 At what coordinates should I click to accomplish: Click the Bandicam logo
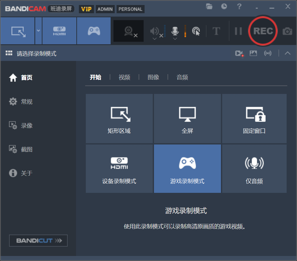click(x=25, y=9)
